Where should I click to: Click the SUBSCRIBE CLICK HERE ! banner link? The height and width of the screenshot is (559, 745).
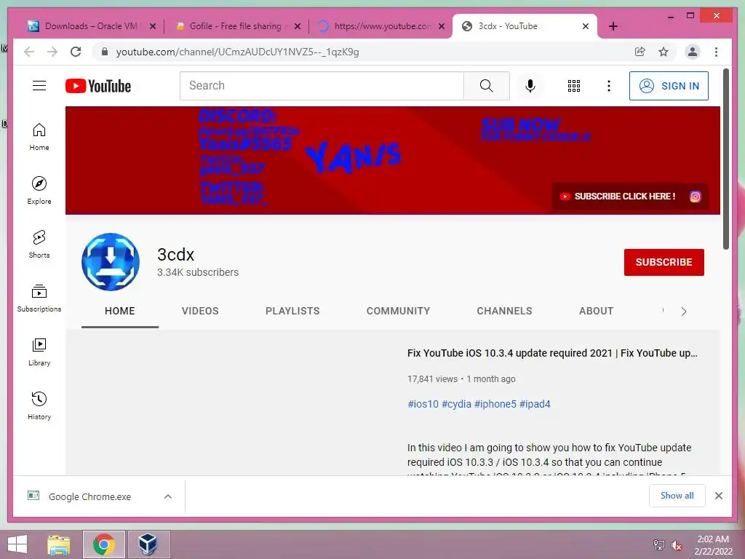pos(618,197)
